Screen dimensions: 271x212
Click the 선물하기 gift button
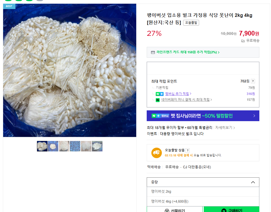[175, 209]
